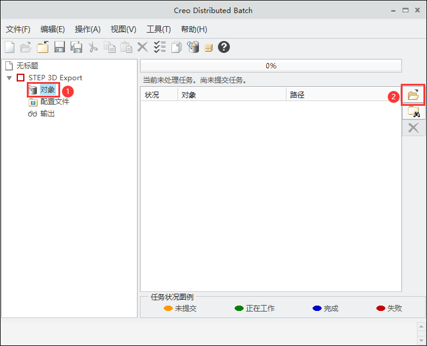Click the green 正在工作 legend swatch
Viewport: 427px width, 346px height.
coord(239,308)
